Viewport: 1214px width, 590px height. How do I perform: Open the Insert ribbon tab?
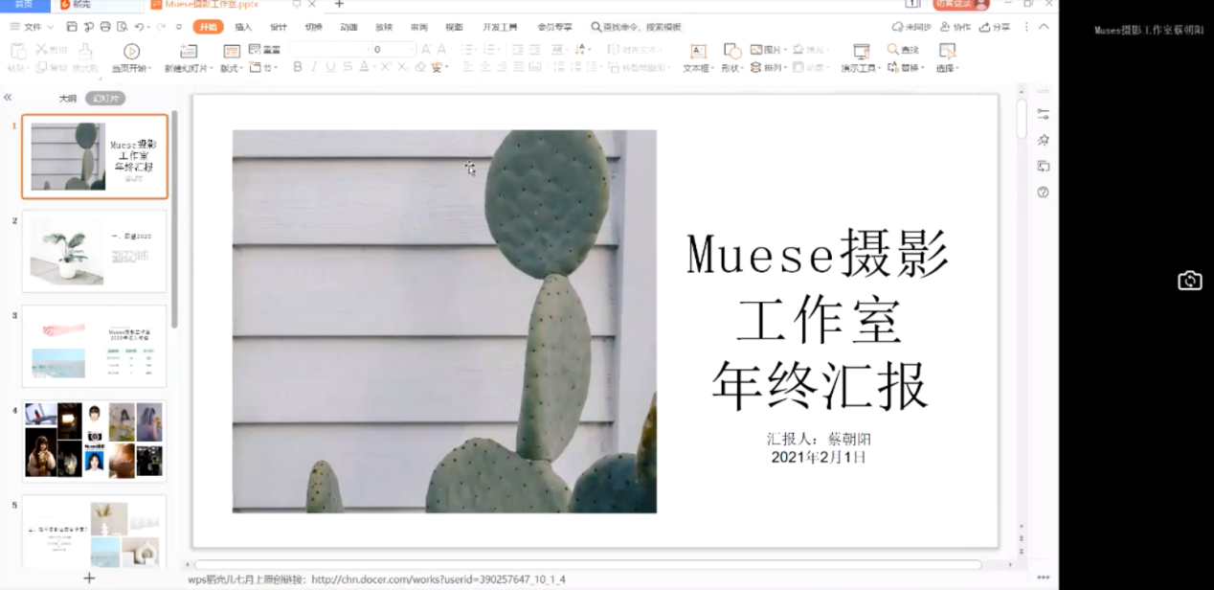click(x=243, y=27)
